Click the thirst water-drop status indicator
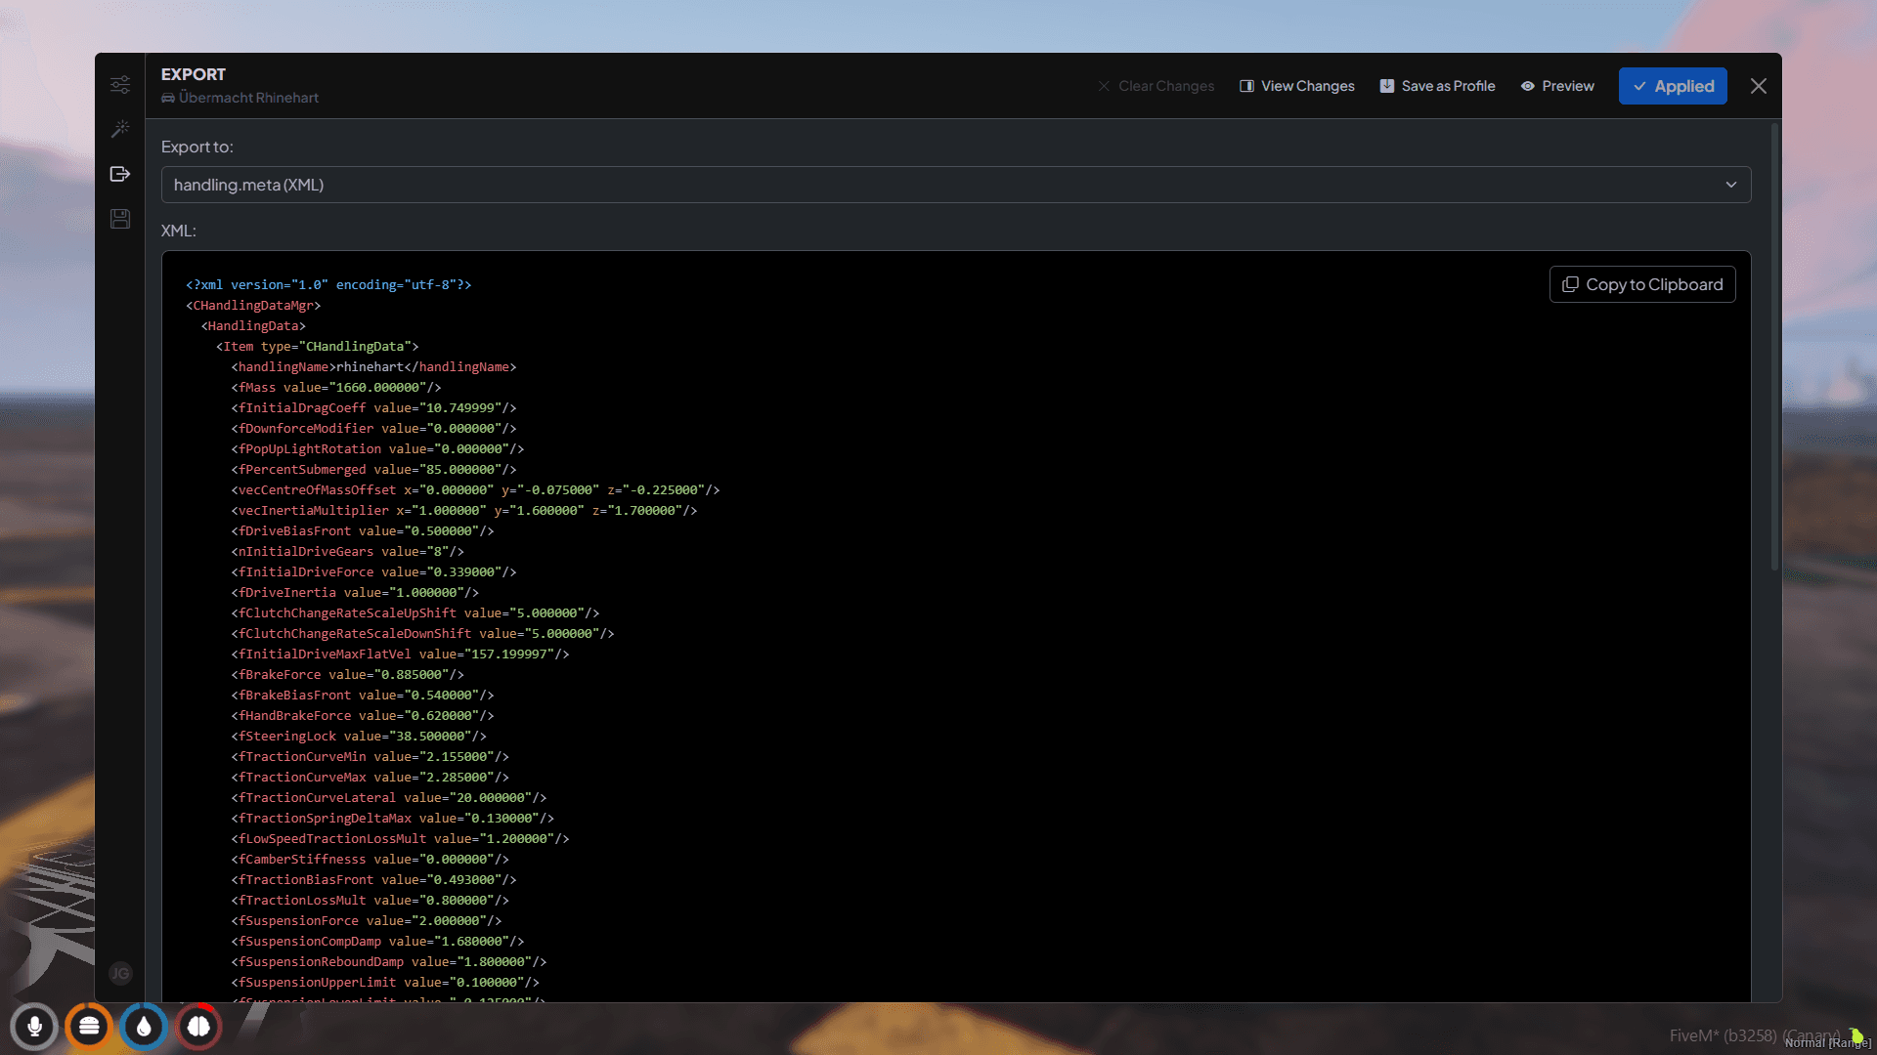The image size is (1877, 1055). point(143,1027)
